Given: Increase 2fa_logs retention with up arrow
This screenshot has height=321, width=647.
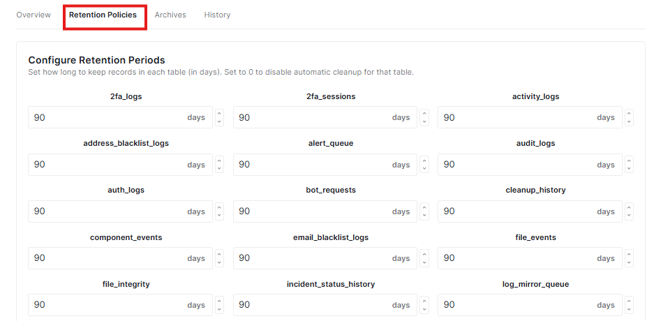Looking at the screenshot, I should pyautogui.click(x=220, y=114).
